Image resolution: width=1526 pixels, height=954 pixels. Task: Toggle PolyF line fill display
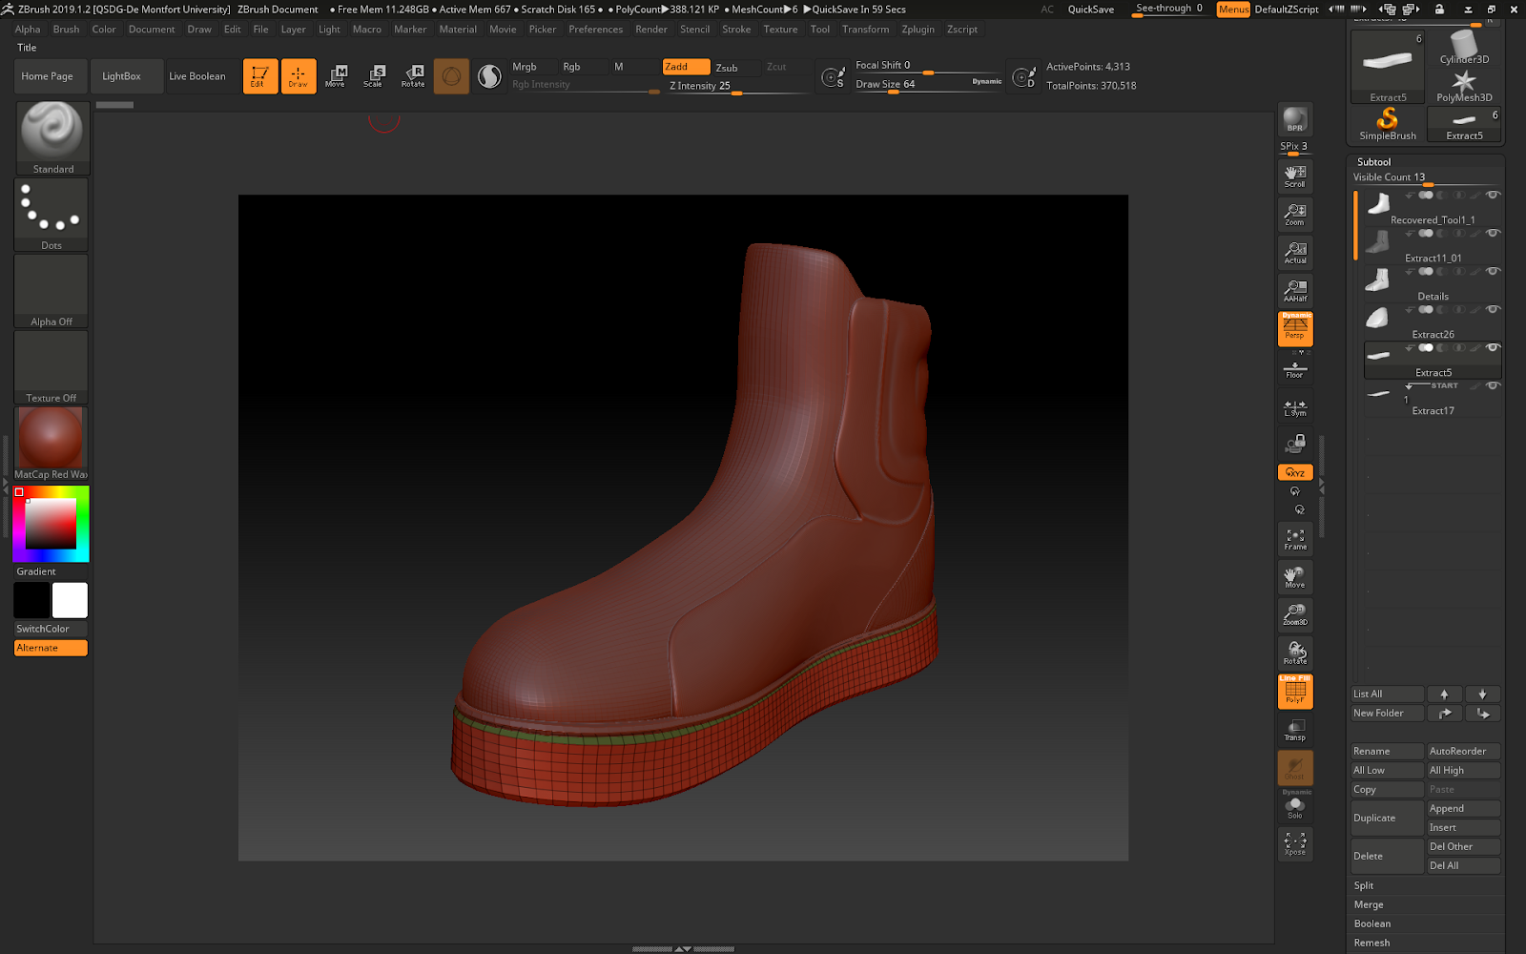(1295, 692)
